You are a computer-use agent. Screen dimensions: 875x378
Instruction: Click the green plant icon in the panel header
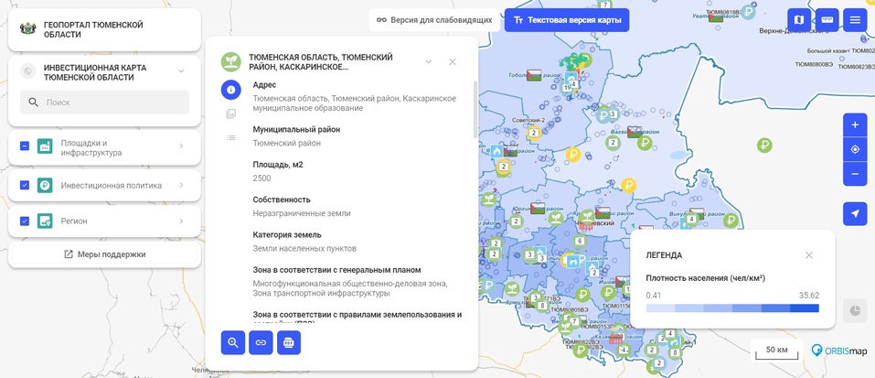tap(230, 61)
